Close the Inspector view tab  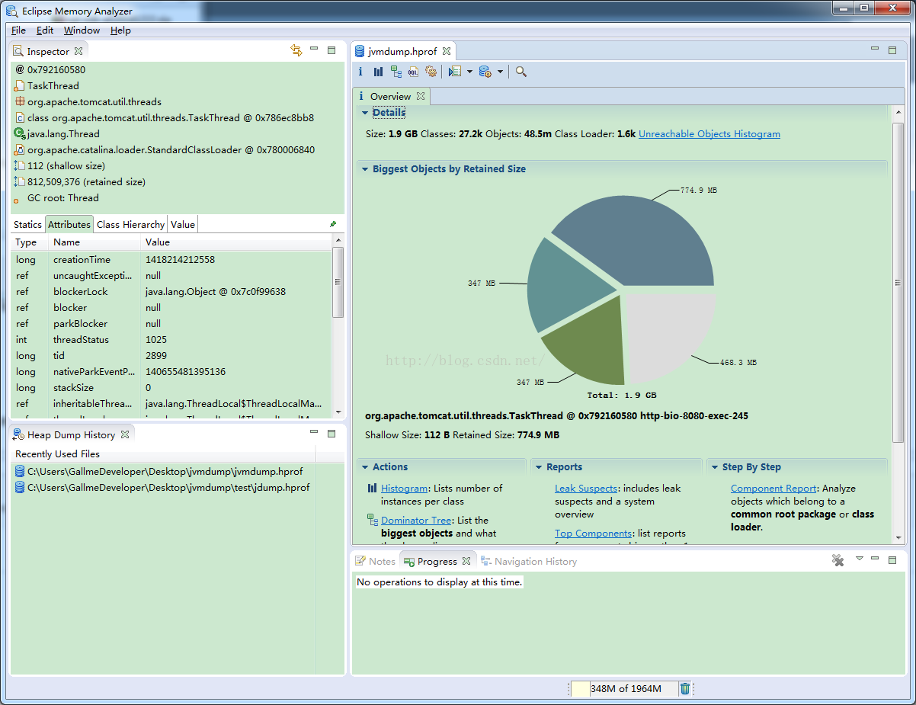(78, 51)
